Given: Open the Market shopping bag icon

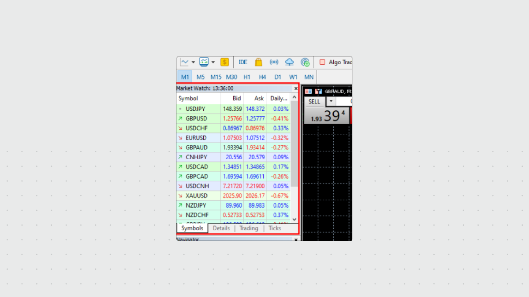Looking at the screenshot, I should point(258,62).
